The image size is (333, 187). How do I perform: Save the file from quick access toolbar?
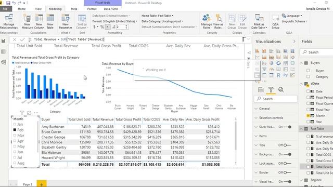pos(8,3)
